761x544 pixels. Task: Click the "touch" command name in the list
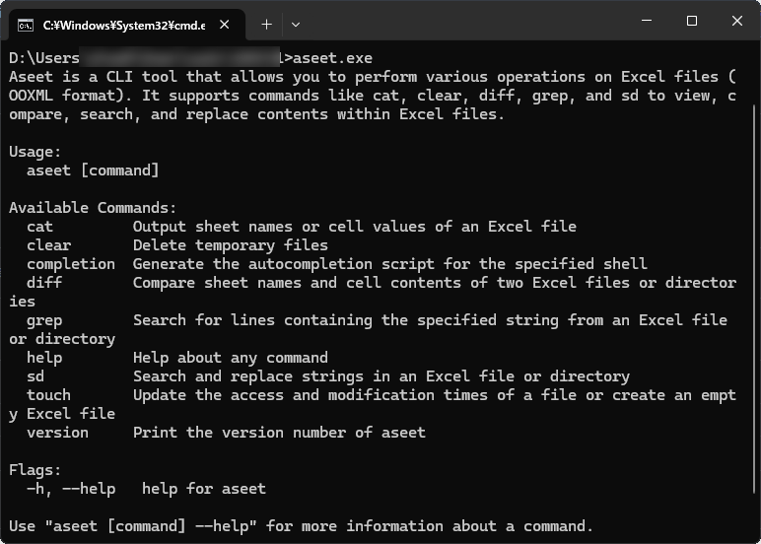[49, 395]
